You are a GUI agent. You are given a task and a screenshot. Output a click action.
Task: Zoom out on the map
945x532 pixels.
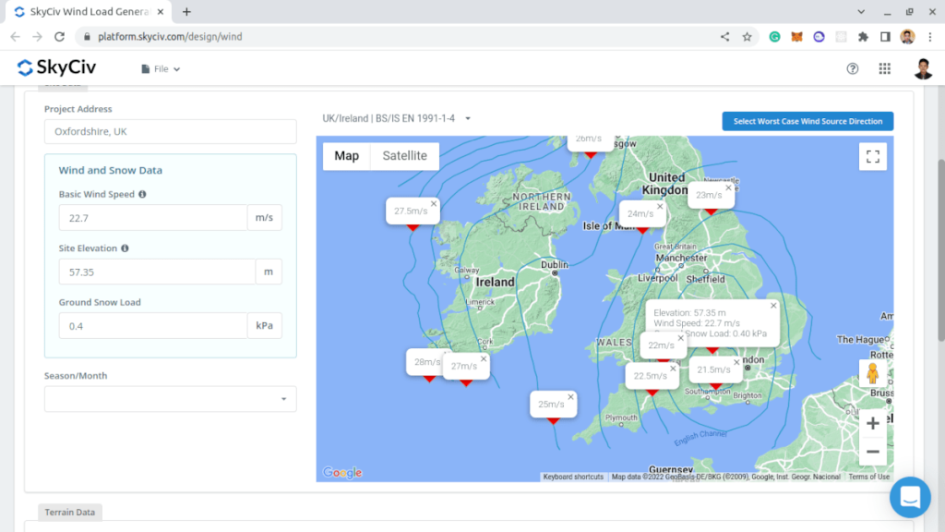click(x=872, y=451)
